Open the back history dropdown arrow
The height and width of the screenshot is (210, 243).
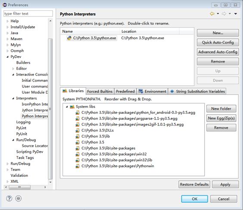point(218,14)
